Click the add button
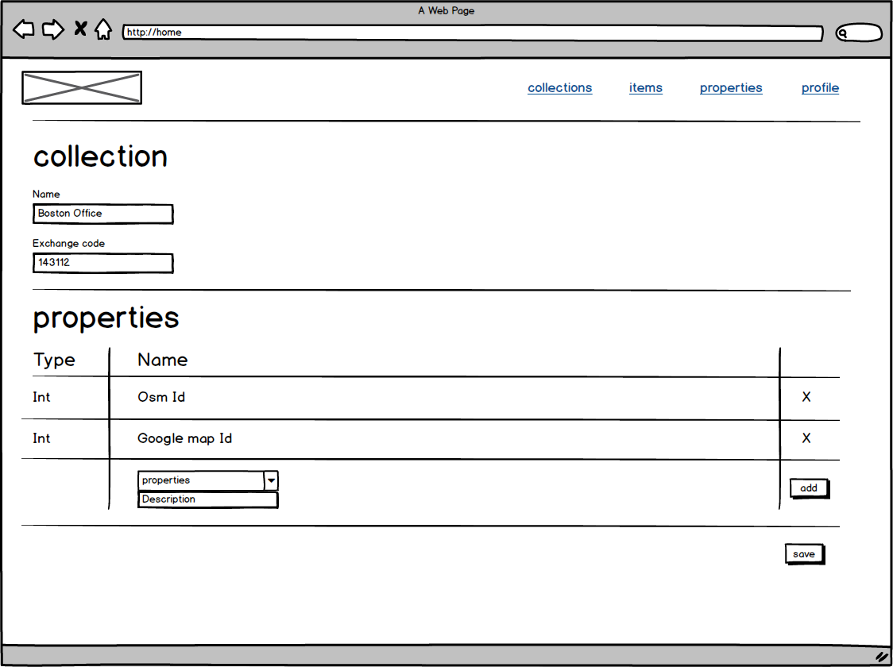Viewport: 893px width, 667px height. pos(810,488)
